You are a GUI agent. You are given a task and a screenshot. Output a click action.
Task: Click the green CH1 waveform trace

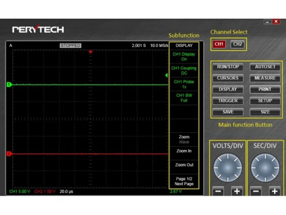tap(90, 84)
